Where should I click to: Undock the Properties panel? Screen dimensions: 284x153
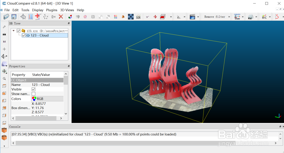pos(69,66)
